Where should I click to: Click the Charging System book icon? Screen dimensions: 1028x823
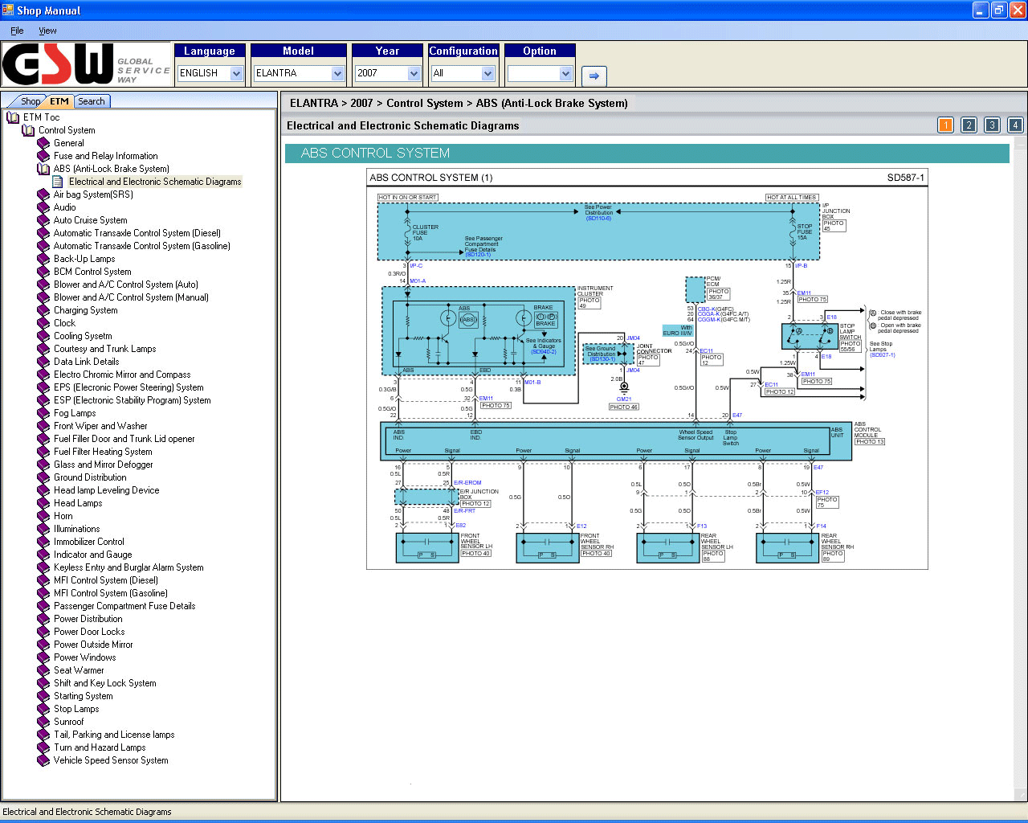point(43,310)
